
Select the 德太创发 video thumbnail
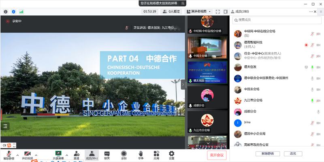coord(207,72)
